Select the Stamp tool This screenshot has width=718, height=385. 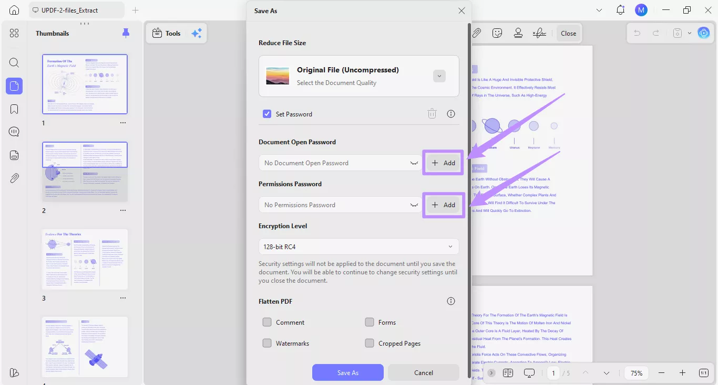click(518, 33)
